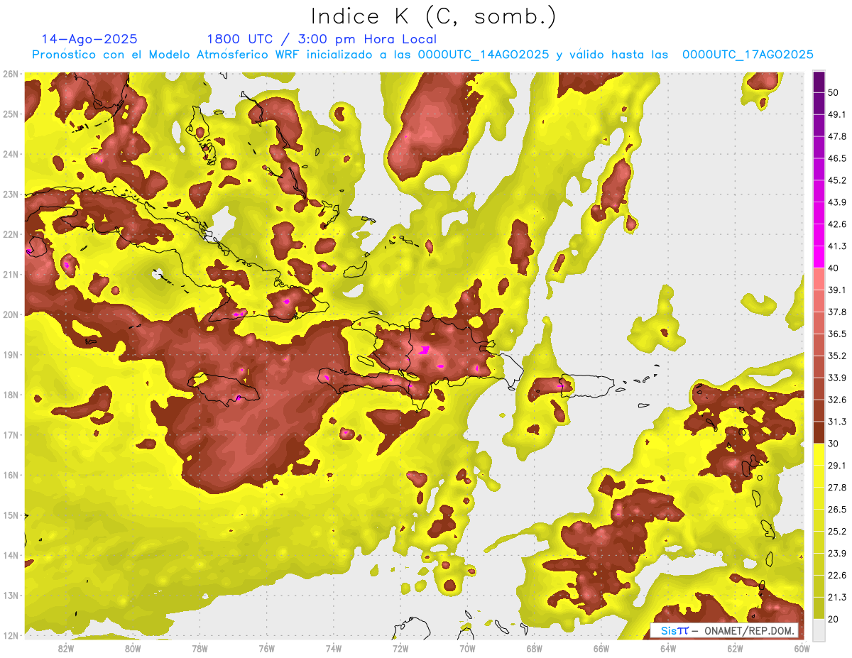Click the '80W' longitude label
This screenshot has height=658, width=852.
(133, 649)
